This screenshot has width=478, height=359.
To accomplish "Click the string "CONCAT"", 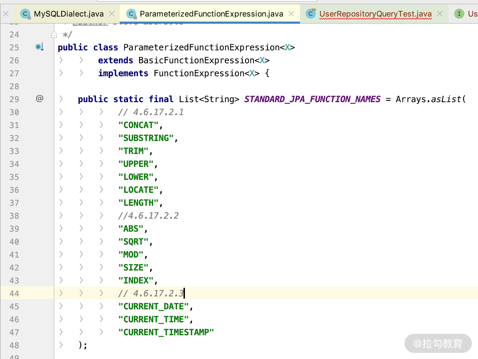I will [138, 125].
